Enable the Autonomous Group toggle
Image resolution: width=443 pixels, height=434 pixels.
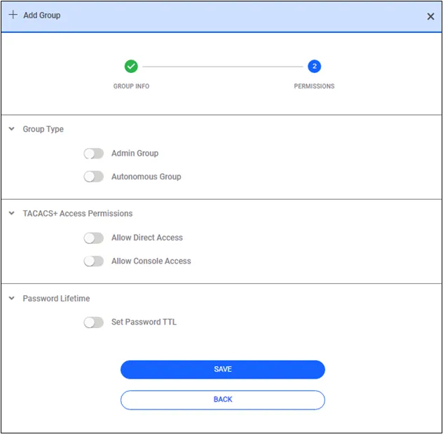93,177
